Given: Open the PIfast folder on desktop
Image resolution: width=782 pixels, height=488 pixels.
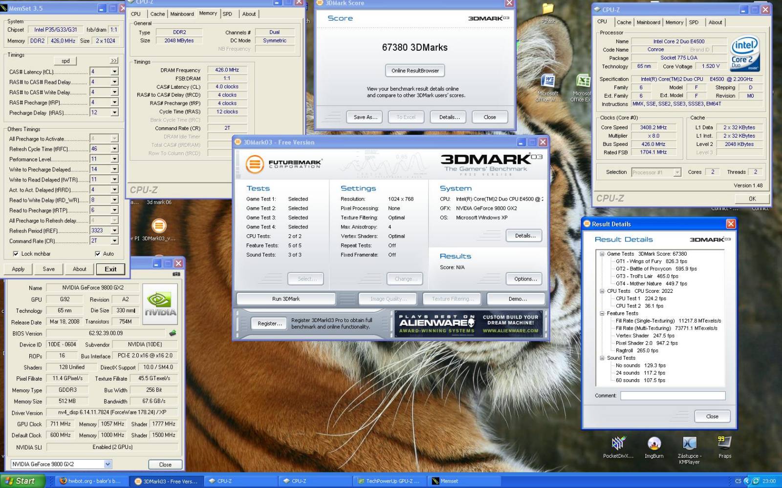Looking at the screenshot, I should (x=548, y=13).
